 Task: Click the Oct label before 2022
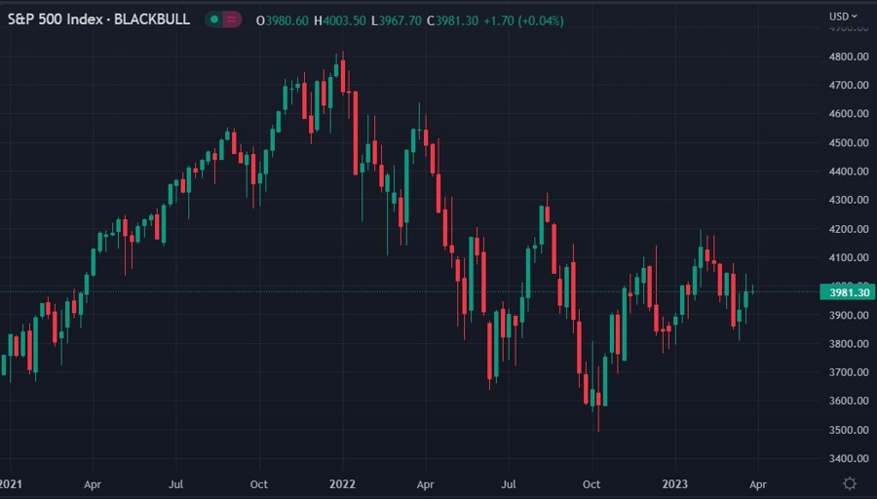click(259, 484)
